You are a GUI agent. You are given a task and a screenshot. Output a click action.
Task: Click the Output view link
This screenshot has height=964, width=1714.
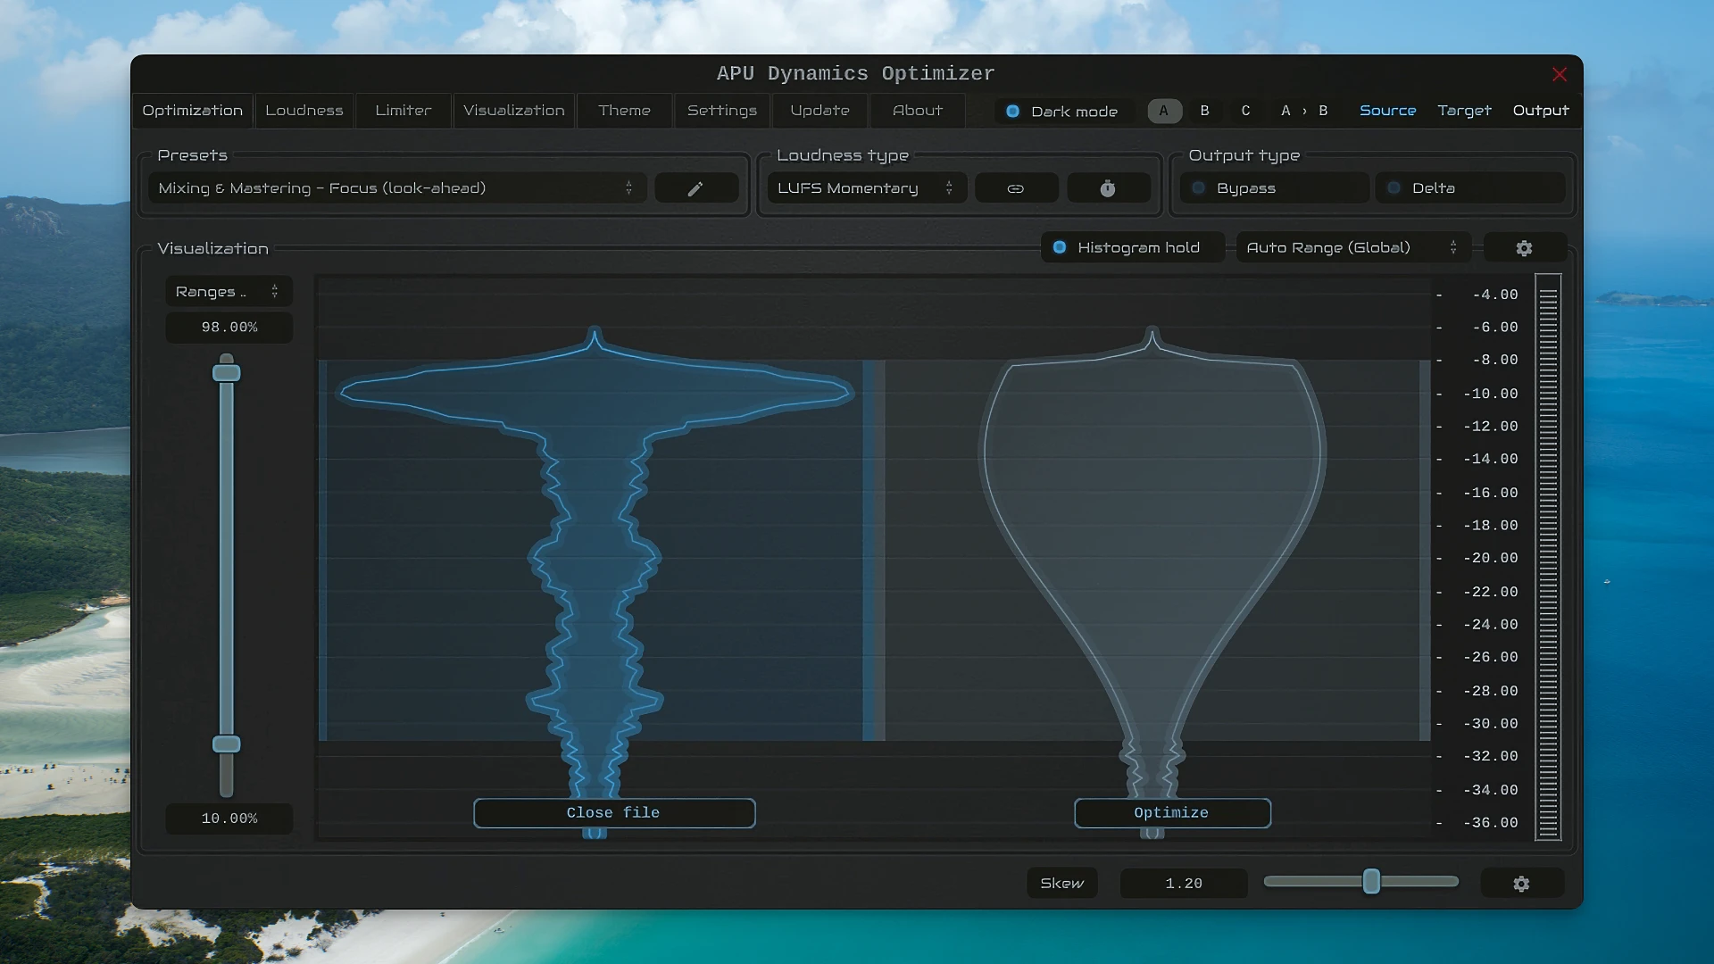pyautogui.click(x=1541, y=111)
